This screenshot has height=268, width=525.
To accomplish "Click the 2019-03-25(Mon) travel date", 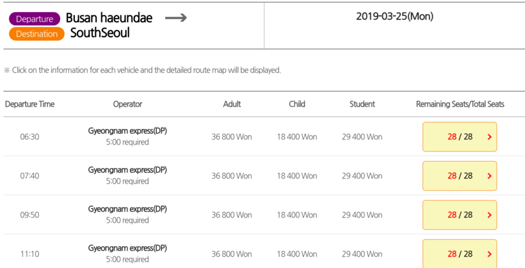I will click(x=394, y=17).
